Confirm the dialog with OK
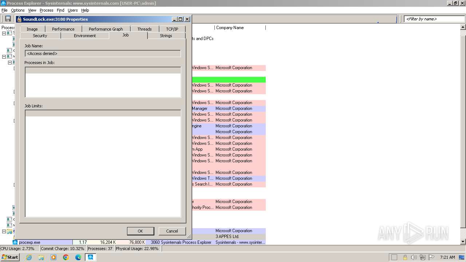Image resolution: width=466 pixels, height=262 pixels. coord(140,231)
